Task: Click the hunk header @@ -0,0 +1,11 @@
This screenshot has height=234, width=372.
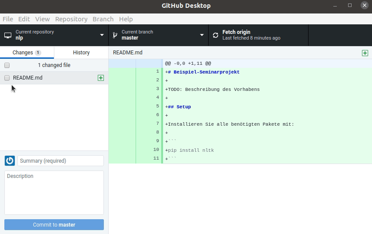Action: tap(188, 64)
